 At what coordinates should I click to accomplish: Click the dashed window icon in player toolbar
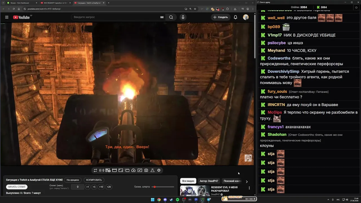click(x=127, y=170)
